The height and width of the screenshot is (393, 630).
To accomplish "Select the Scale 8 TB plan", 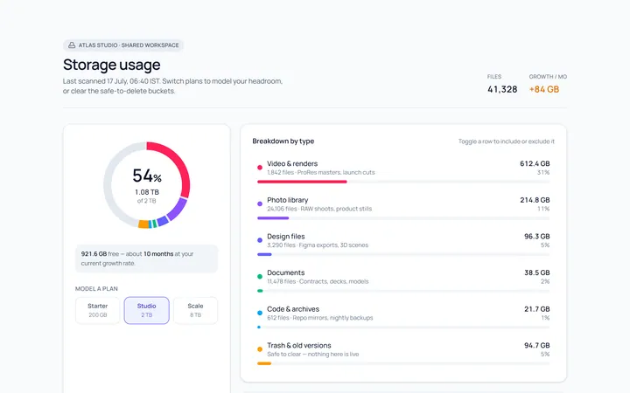I will [x=195, y=310].
